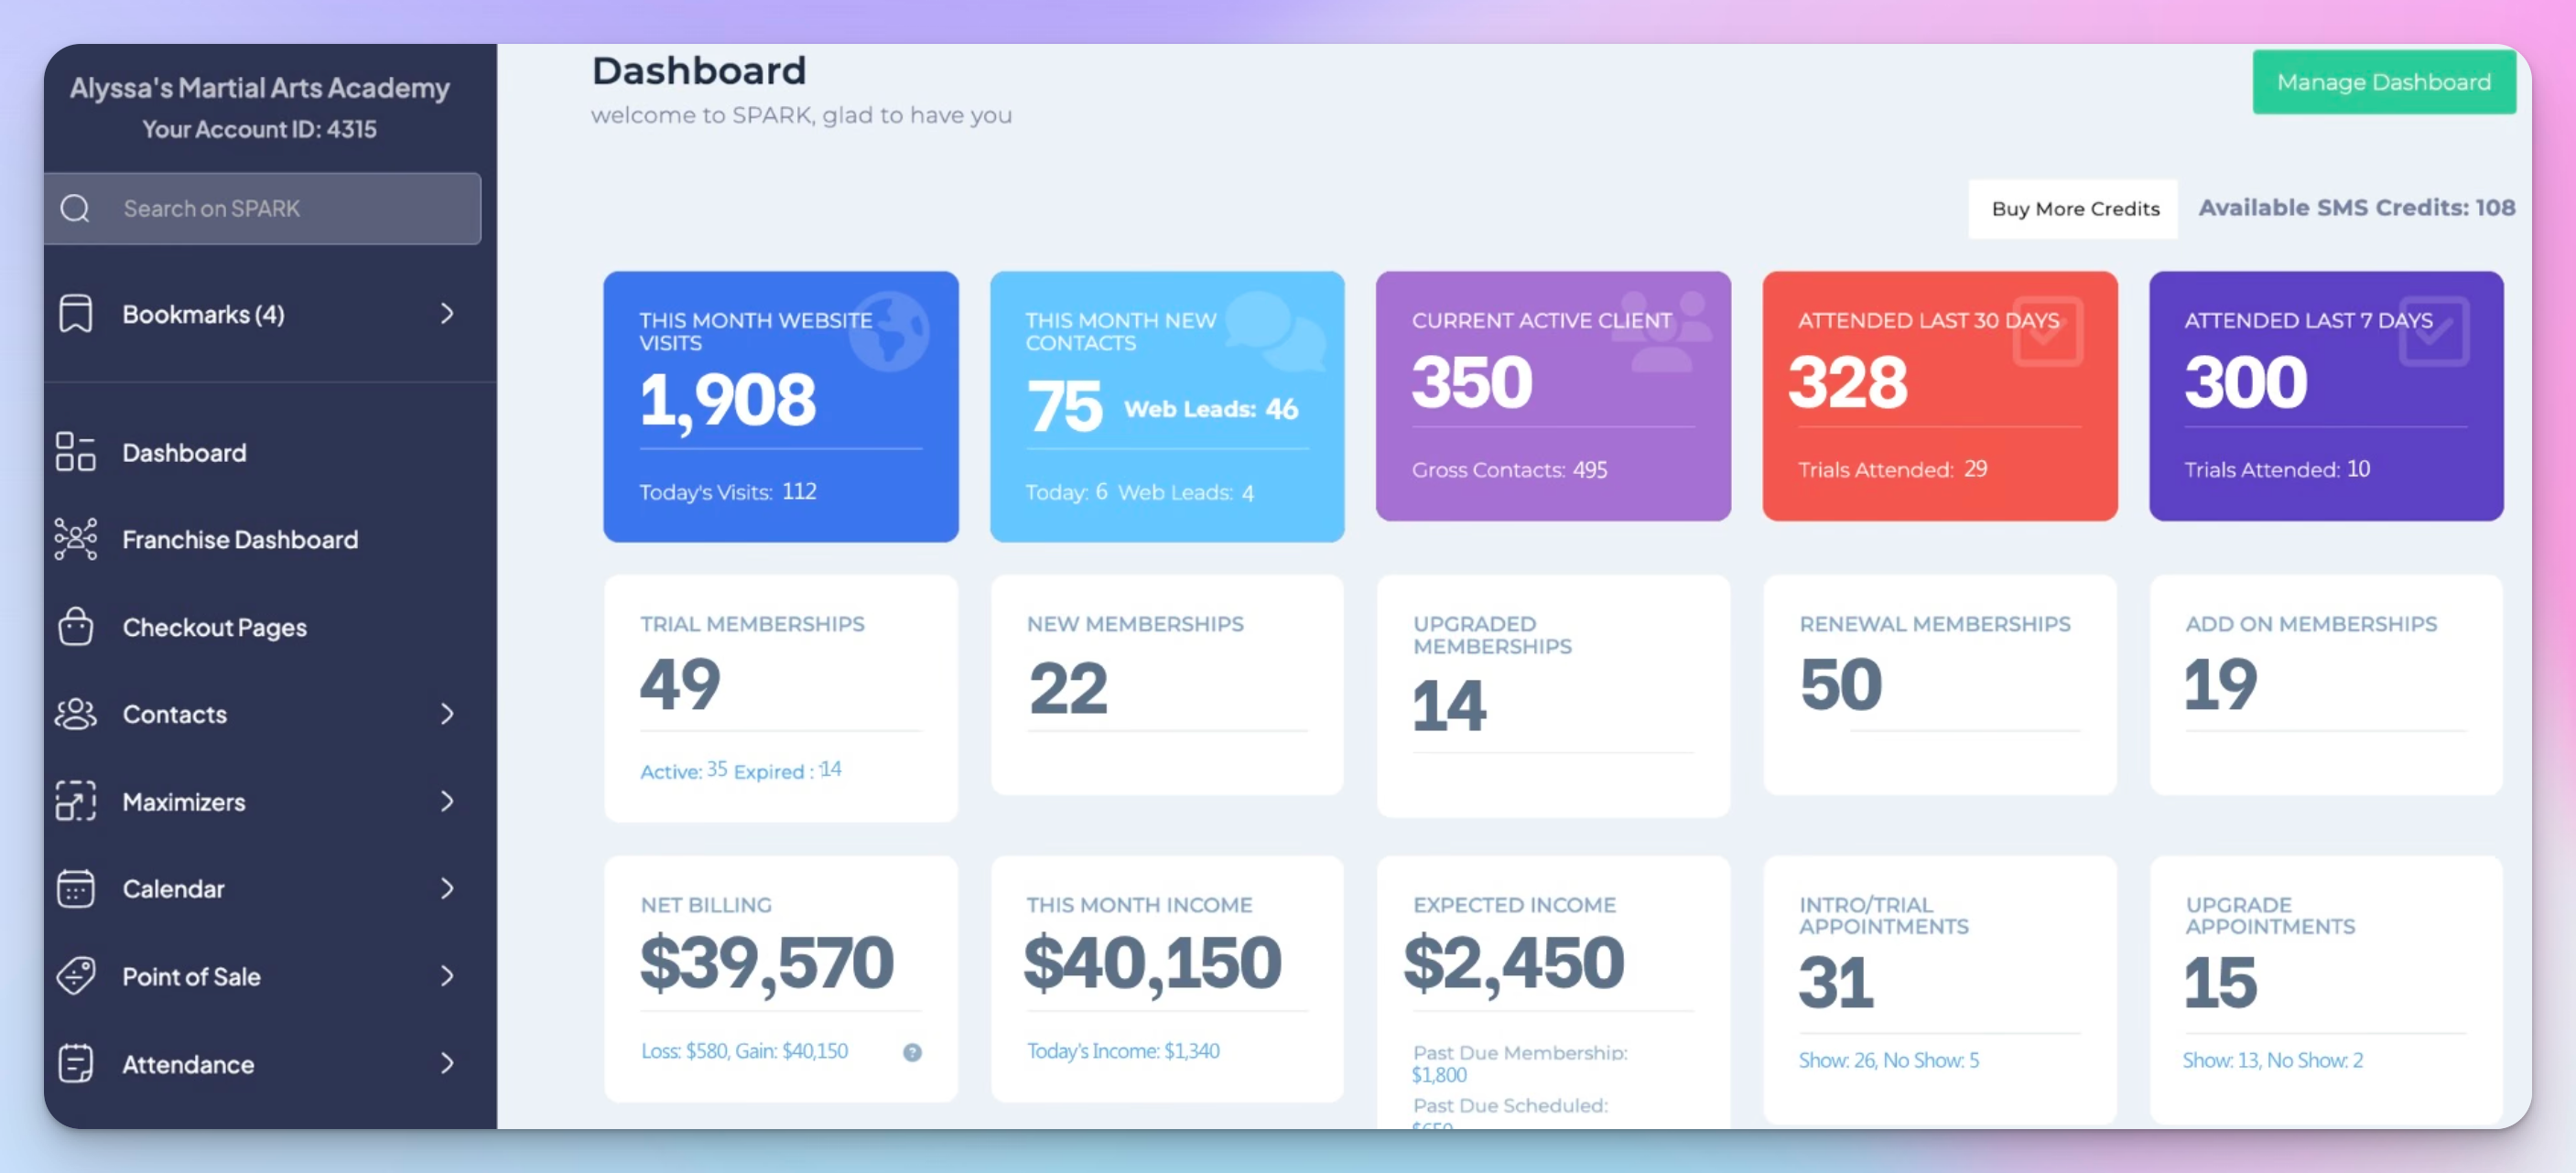Image resolution: width=2576 pixels, height=1173 pixels.
Task: Click the Renewal Memberships value 50
Action: coord(1840,684)
